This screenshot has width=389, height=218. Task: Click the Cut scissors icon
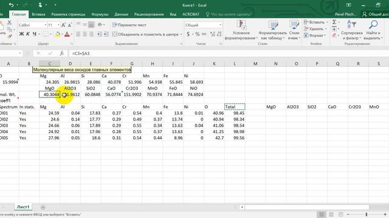[x=10, y=23]
